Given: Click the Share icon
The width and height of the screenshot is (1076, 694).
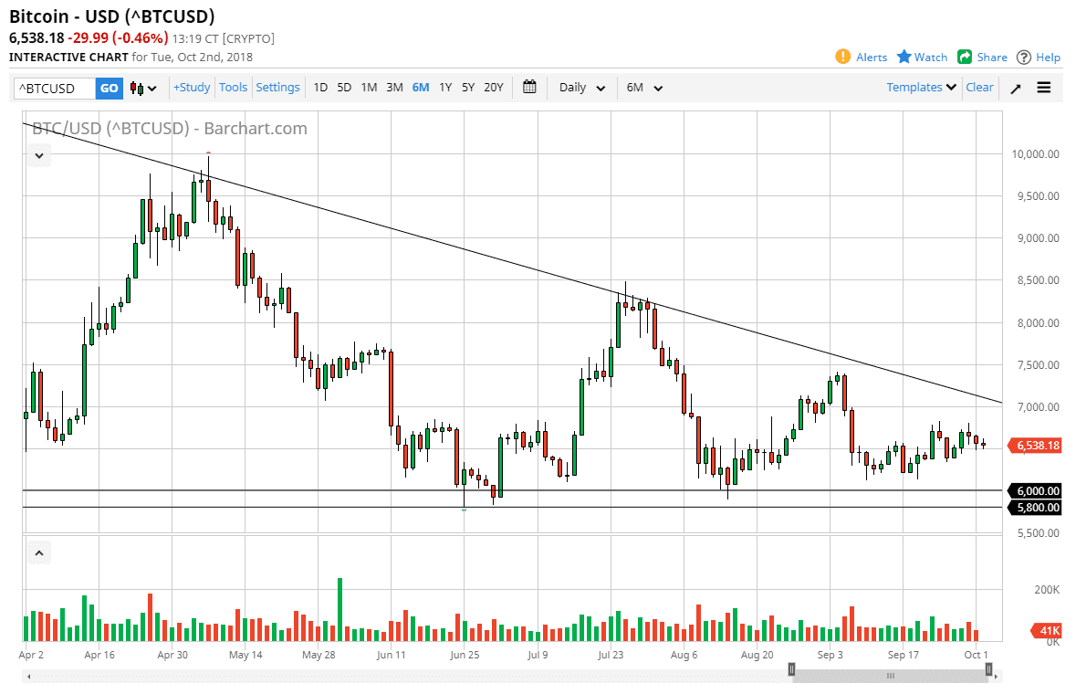Looking at the screenshot, I should [965, 57].
